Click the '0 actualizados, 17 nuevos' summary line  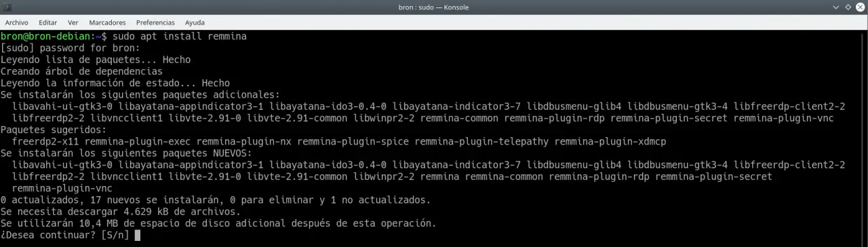click(x=215, y=199)
